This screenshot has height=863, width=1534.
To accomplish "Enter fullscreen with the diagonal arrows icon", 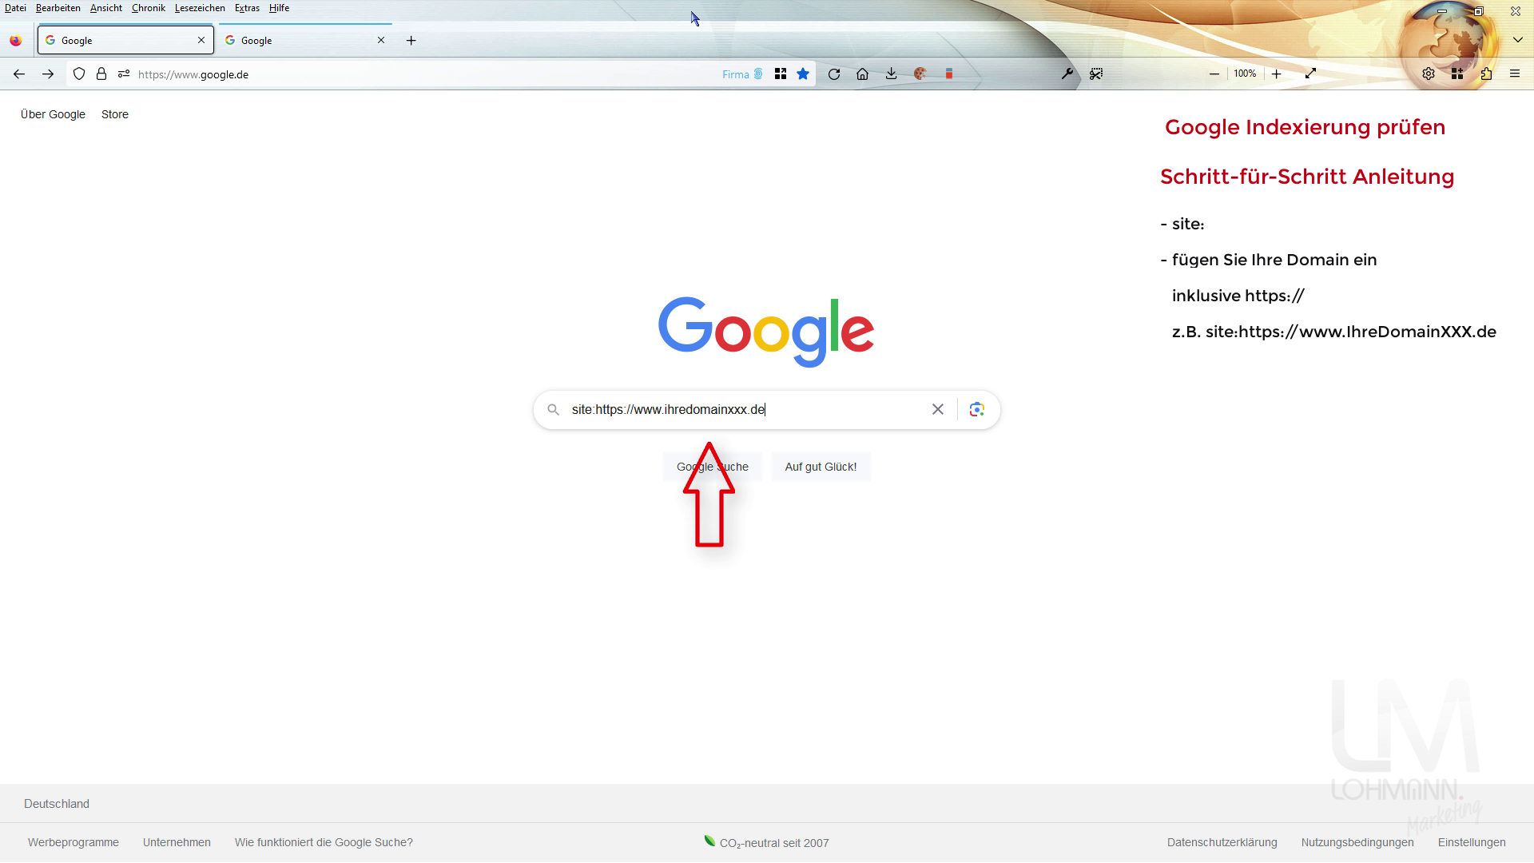I will coord(1310,74).
